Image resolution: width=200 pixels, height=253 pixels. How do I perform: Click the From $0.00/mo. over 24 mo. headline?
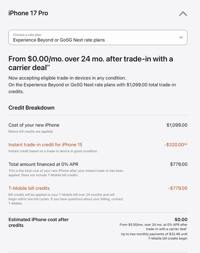[x=91, y=63]
